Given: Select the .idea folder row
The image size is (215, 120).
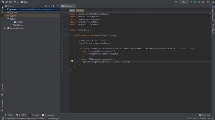Looking at the screenshot, I should pos(32,13).
